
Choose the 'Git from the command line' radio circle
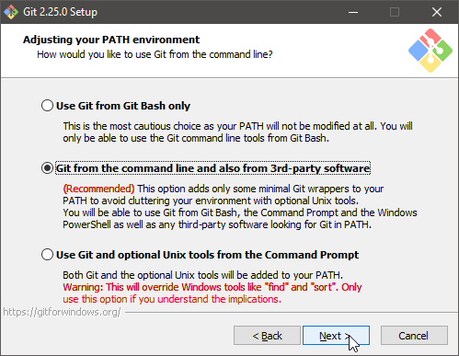coord(47,168)
